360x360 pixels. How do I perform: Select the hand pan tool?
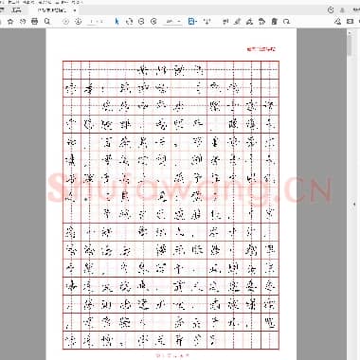pyautogui.click(x=129, y=22)
